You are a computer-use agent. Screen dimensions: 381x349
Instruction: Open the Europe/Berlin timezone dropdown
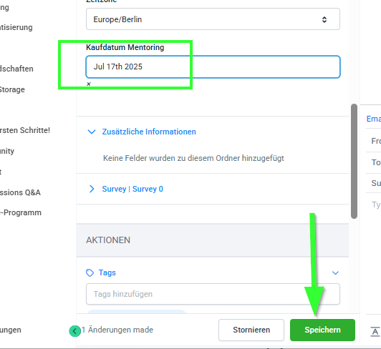tap(213, 19)
